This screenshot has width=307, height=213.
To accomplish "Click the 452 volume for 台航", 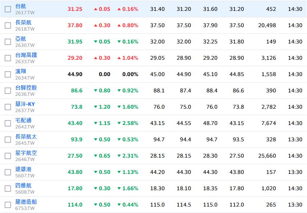I will click(271, 9).
